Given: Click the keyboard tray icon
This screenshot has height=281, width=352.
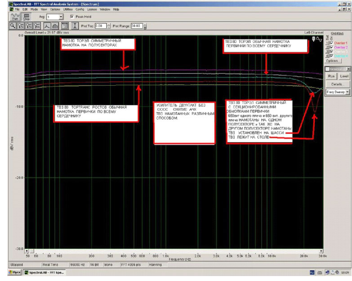Looking at the screenshot, I should [320, 272].
